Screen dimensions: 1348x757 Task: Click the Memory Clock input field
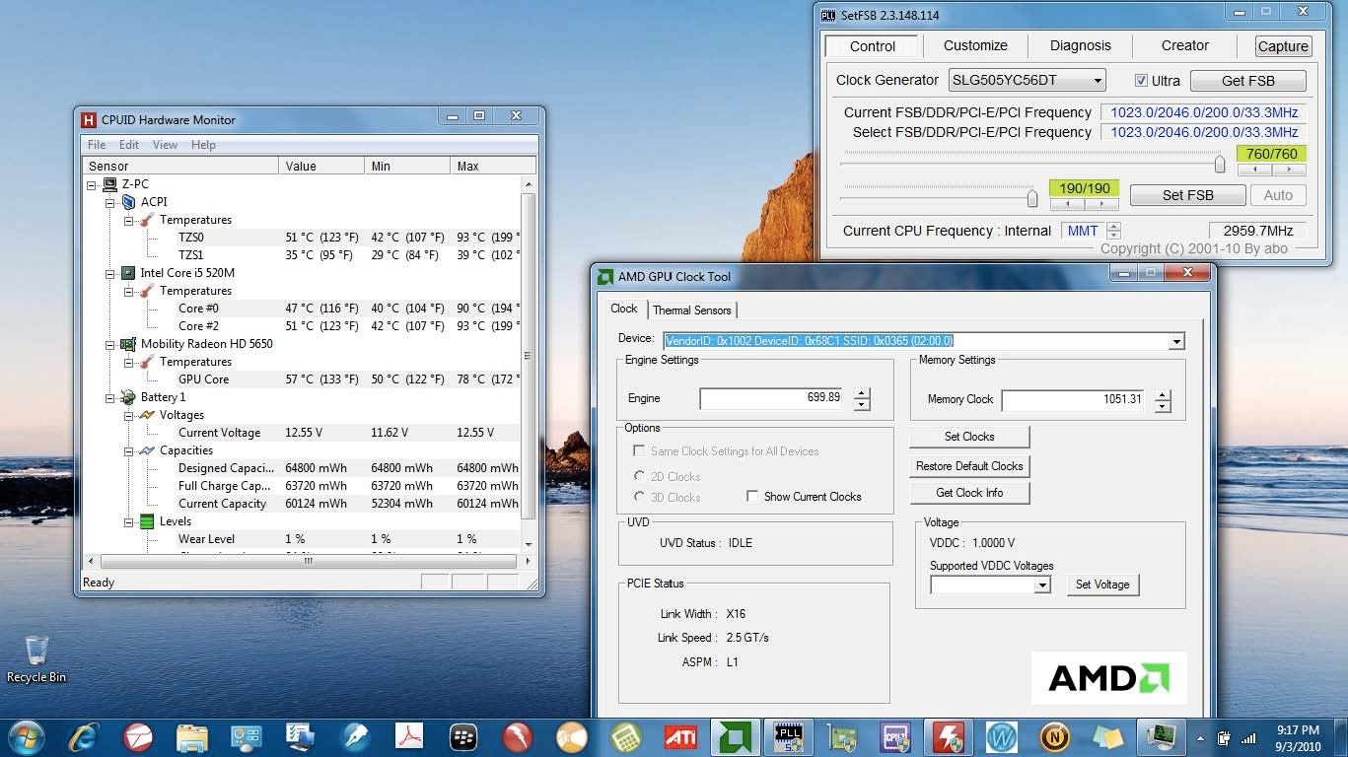click(x=1073, y=399)
